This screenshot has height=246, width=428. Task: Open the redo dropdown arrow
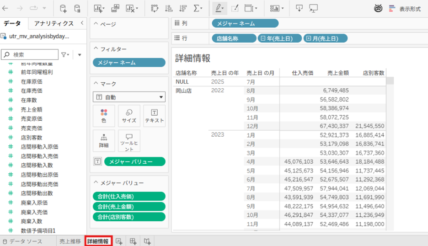point(44,9)
